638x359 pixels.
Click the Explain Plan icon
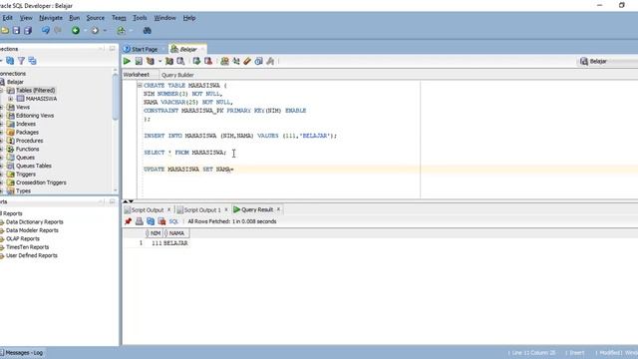pos(151,61)
